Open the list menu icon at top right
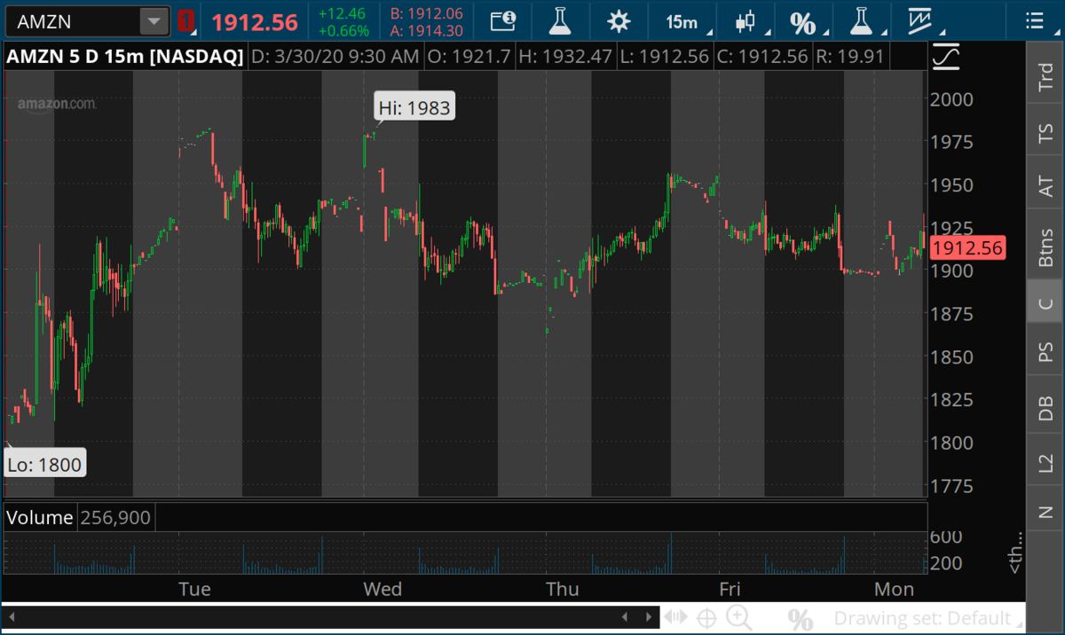 pyautogui.click(x=1034, y=20)
